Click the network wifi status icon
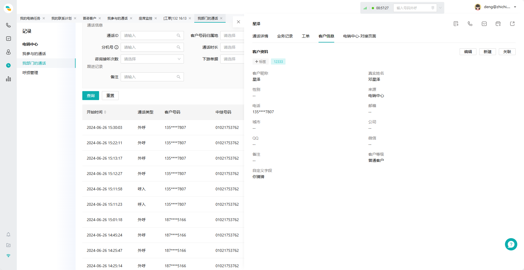524x270 pixels. tap(8, 256)
